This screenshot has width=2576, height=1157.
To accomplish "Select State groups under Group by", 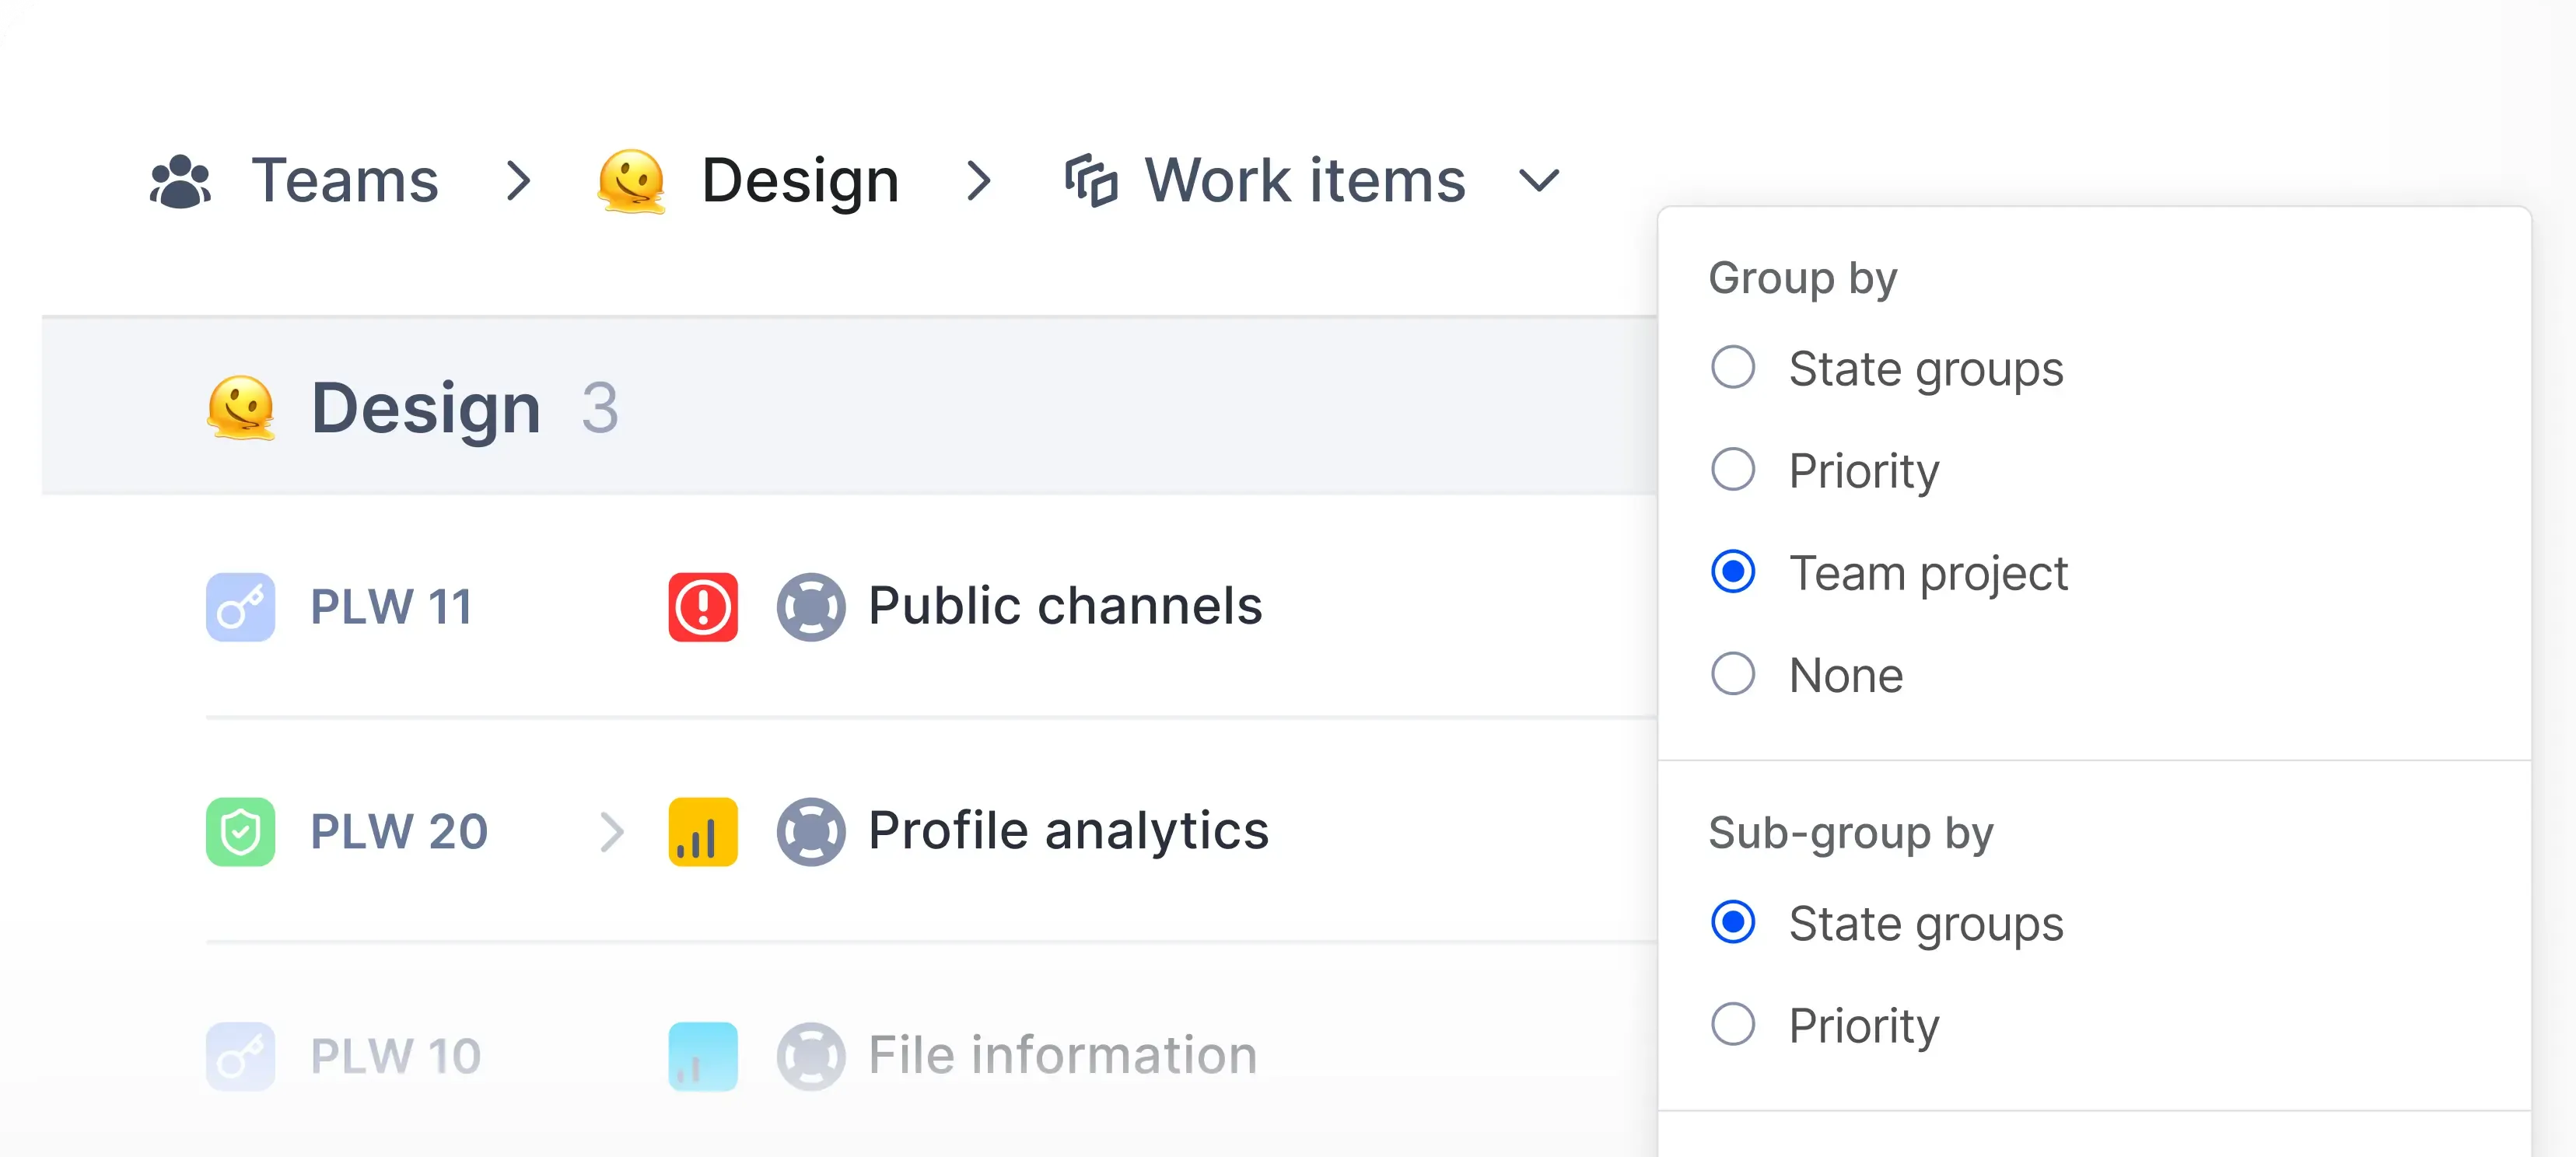I will click(1733, 368).
